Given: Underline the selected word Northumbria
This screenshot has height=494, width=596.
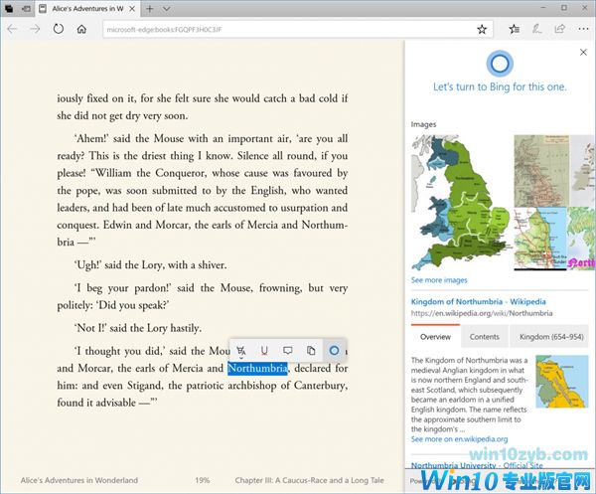Looking at the screenshot, I should pyautogui.click(x=264, y=350).
